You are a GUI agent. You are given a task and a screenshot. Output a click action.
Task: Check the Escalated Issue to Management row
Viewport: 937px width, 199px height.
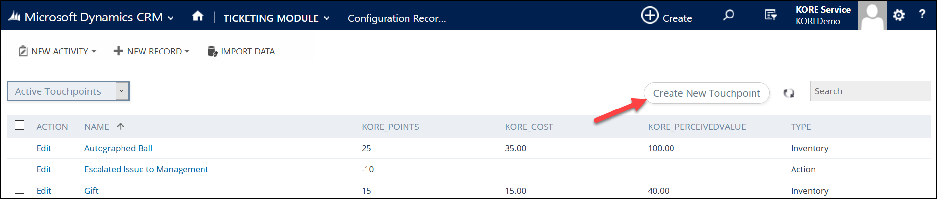tap(20, 167)
